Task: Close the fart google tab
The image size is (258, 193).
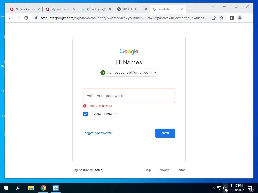Action: pyautogui.click(x=110, y=9)
